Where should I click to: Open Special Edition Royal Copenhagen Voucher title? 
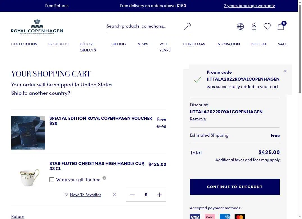pyautogui.click(x=101, y=121)
